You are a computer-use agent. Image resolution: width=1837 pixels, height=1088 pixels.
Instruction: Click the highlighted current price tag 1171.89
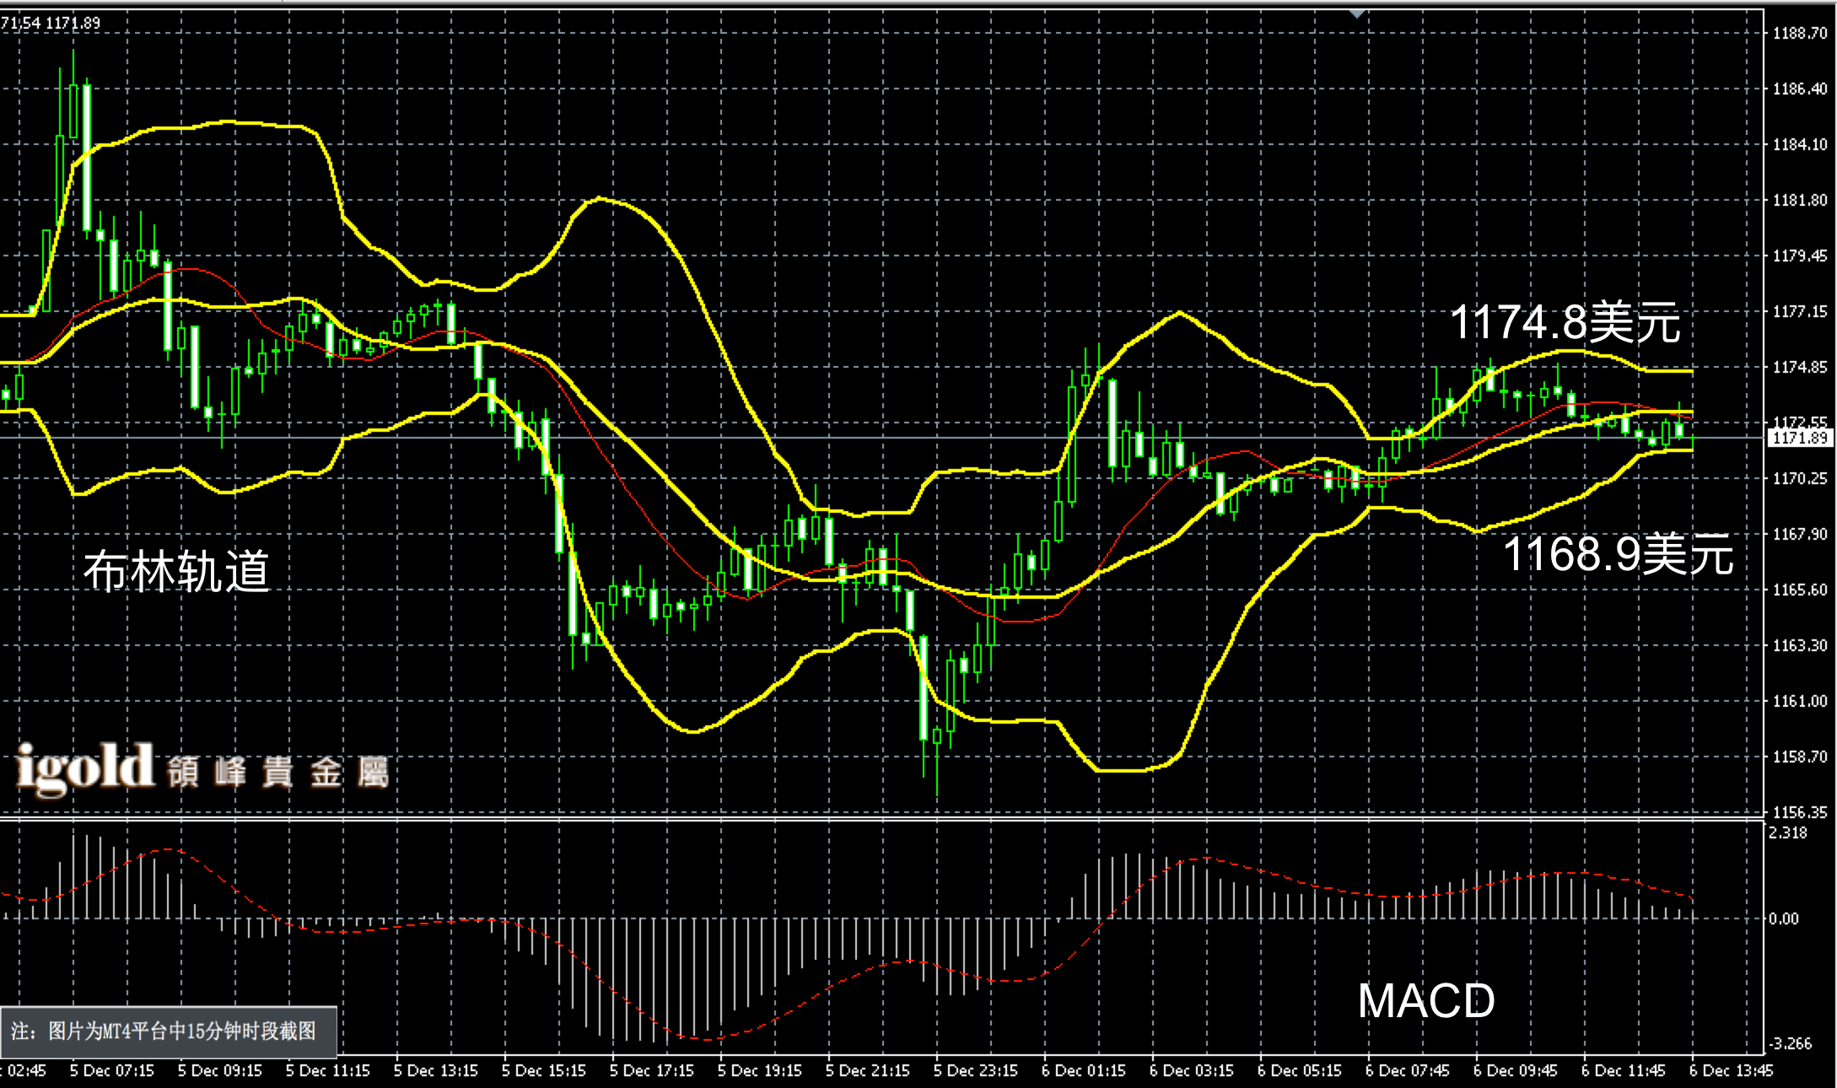[1800, 438]
